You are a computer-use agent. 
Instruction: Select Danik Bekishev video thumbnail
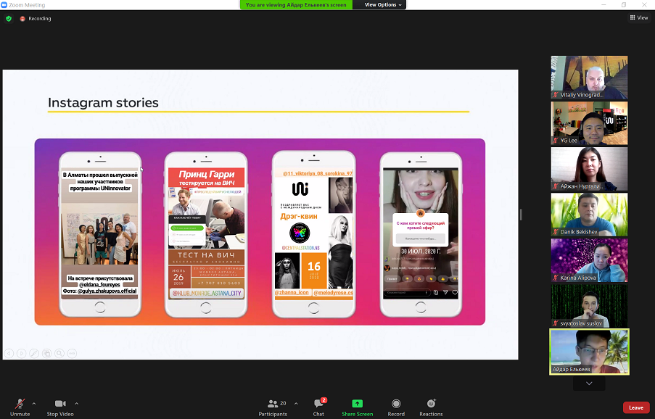click(589, 215)
